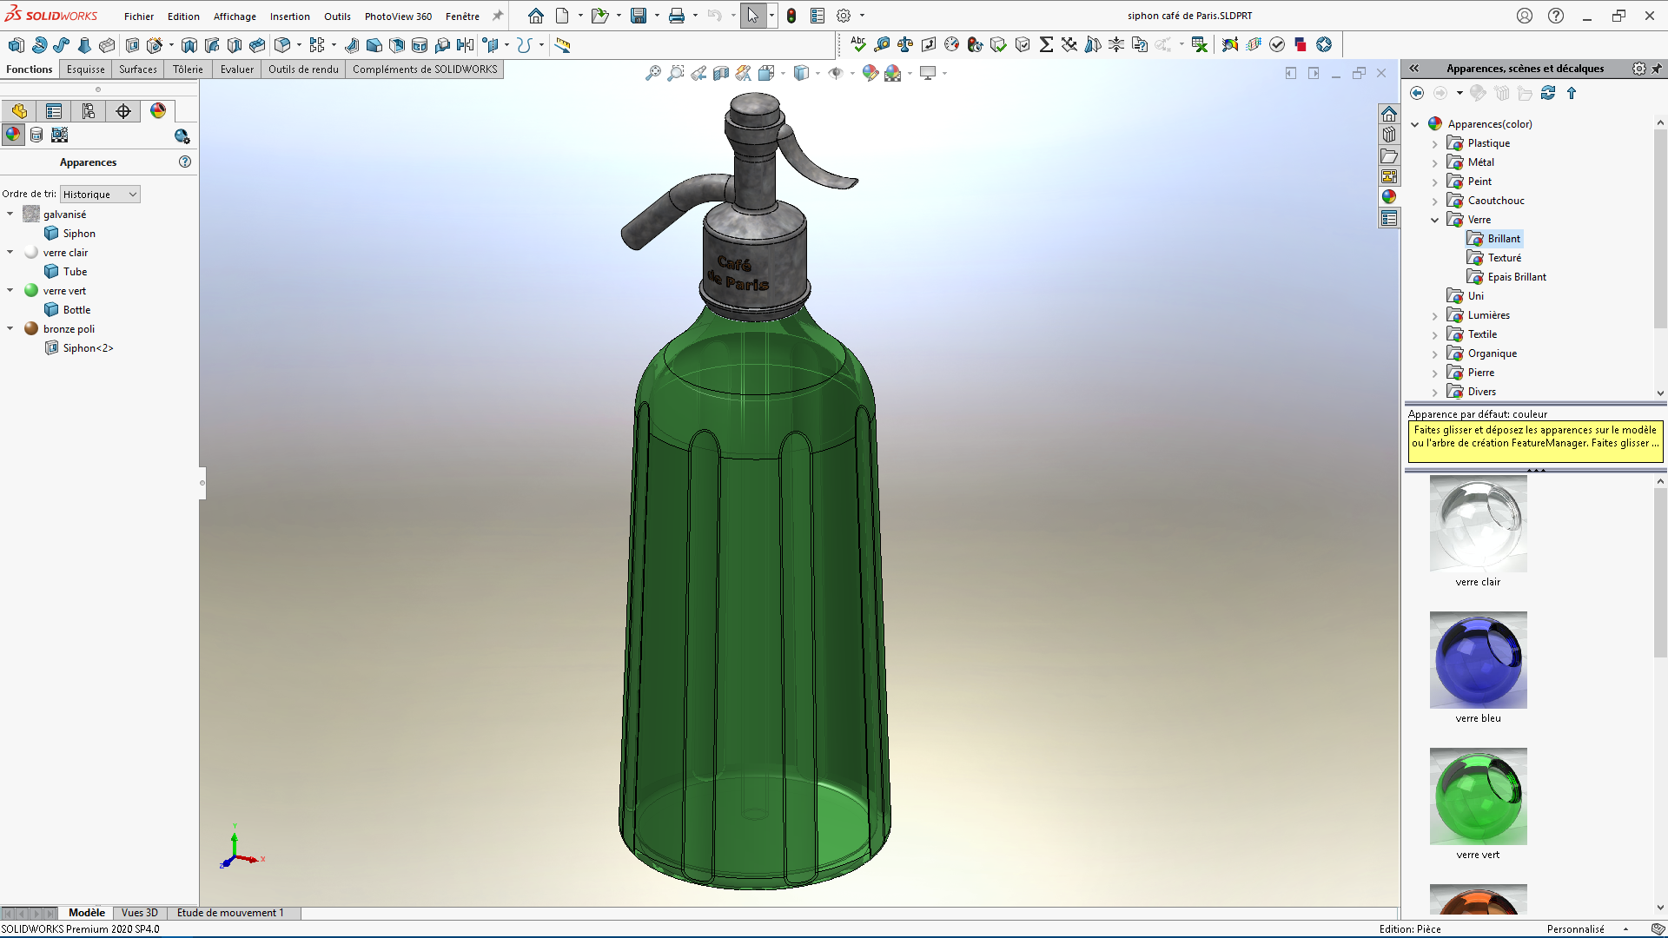Select the Bottle item in appearance tree
Viewport: 1668px width, 938px height.
pyautogui.click(x=76, y=310)
